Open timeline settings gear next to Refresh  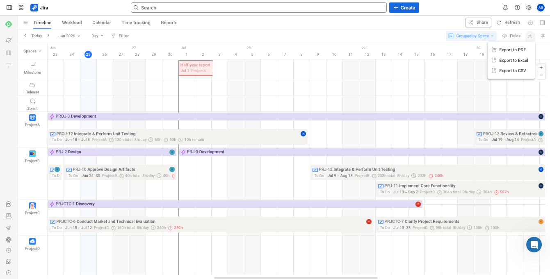(x=530, y=23)
